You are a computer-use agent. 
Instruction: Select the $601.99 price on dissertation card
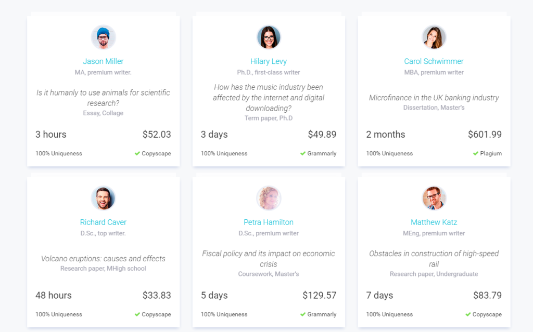coord(485,135)
